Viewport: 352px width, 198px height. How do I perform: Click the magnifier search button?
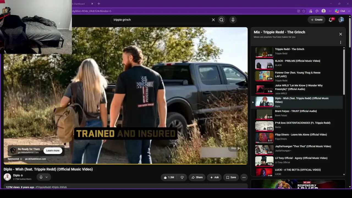point(221,20)
